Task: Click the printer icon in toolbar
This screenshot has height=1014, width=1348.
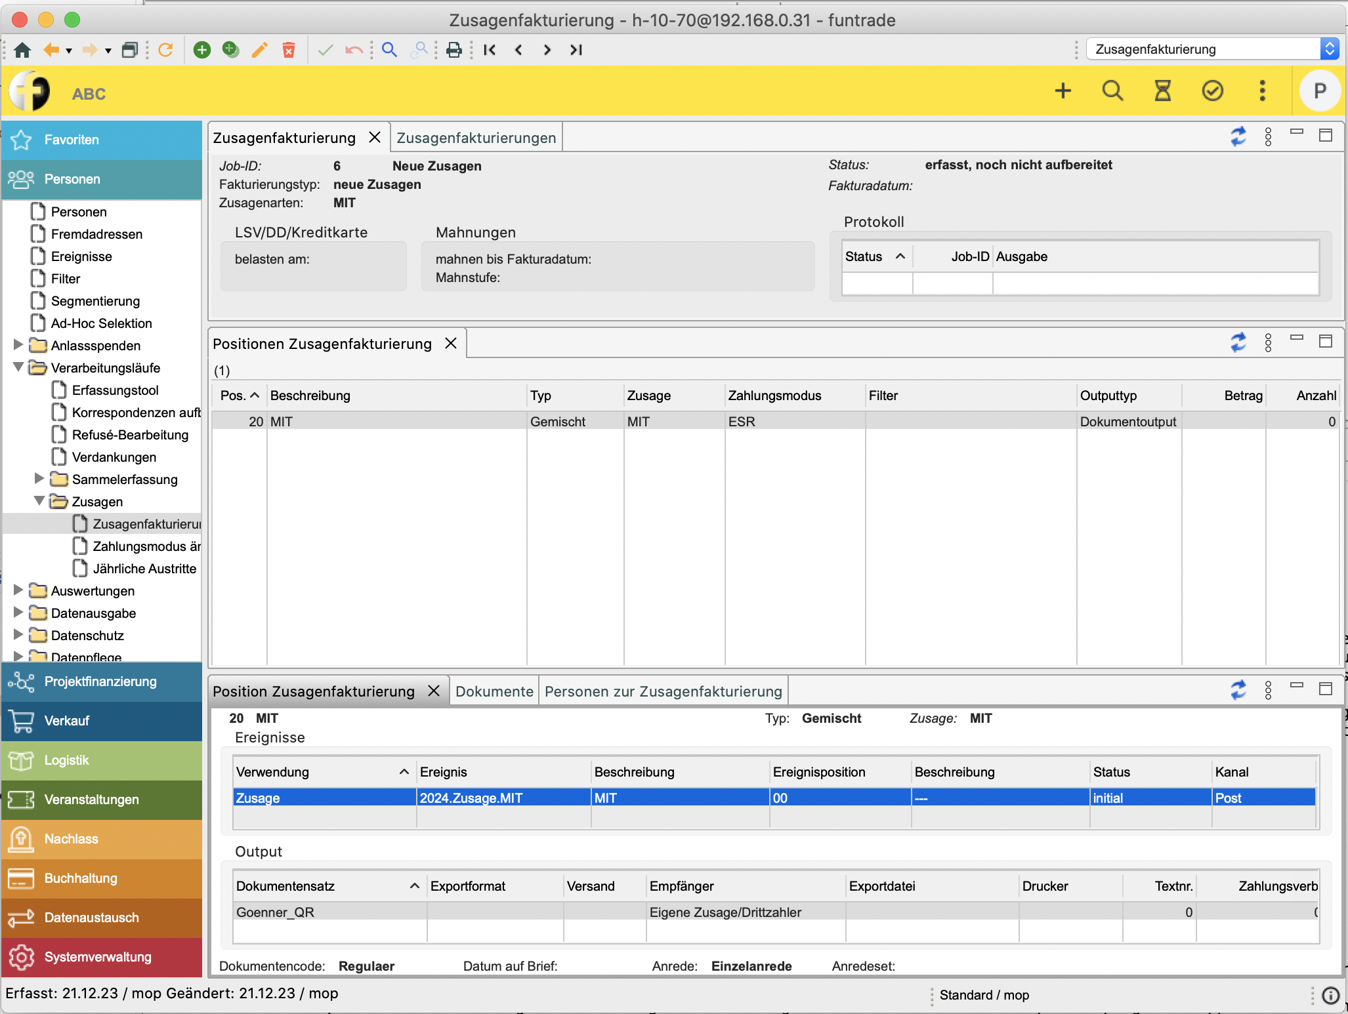Action: click(x=453, y=50)
